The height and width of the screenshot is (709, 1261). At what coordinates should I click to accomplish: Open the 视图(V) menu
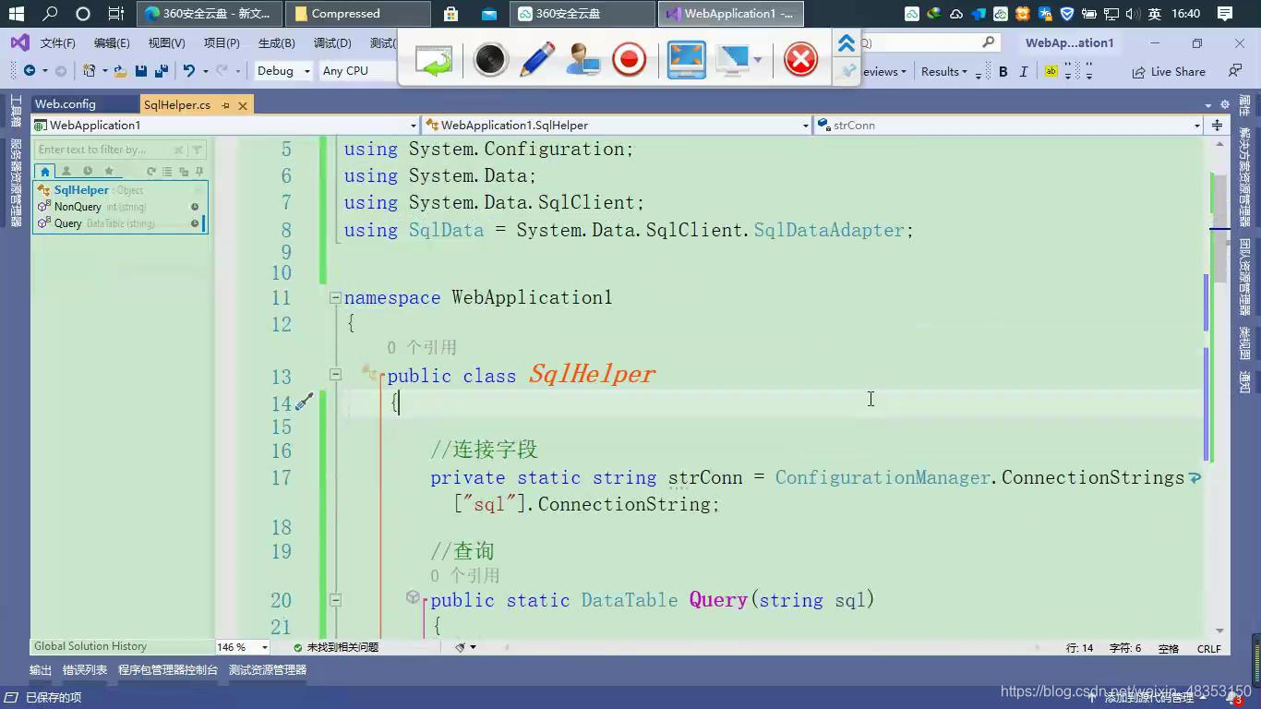tap(166, 43)
